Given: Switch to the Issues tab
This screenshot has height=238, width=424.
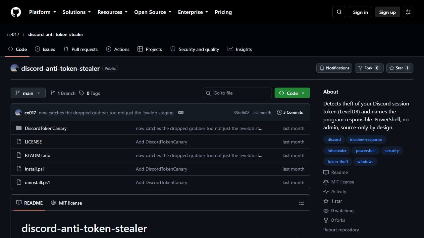Looking at the screenshot, I should (45, 49).
